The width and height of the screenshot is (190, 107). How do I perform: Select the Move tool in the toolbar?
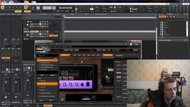[x=9, y=7]
